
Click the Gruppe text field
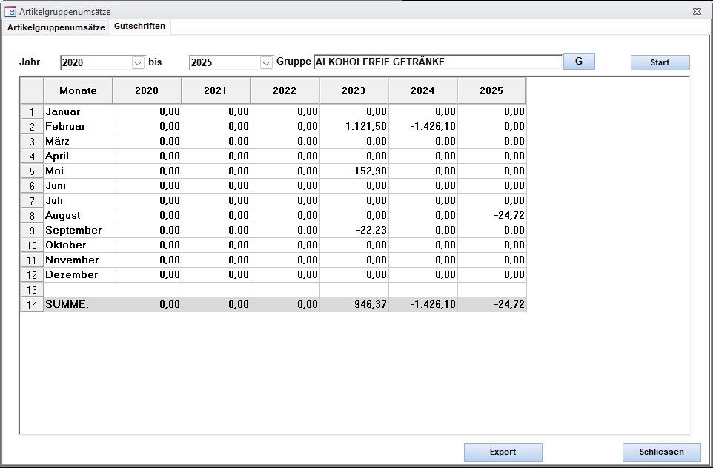(437, 62)
